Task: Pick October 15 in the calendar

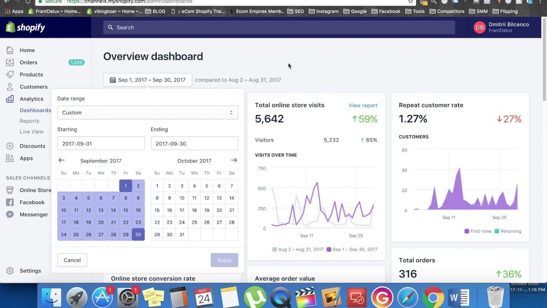Action: [157, 210]
